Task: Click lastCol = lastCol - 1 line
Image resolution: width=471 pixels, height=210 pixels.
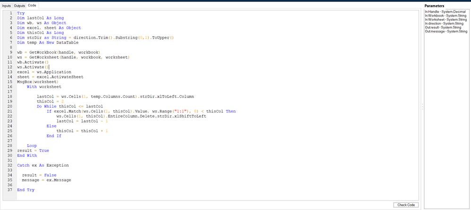Action: tap(82, 121)
